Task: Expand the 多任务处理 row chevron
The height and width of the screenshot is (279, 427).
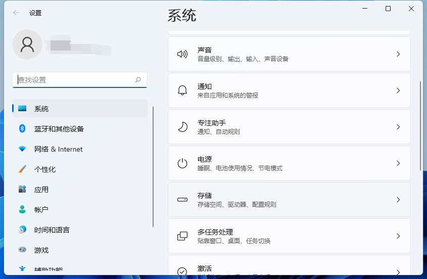Action: (x=398, y=236)
